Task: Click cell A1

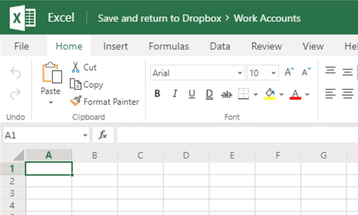Action: coord(48,169)
